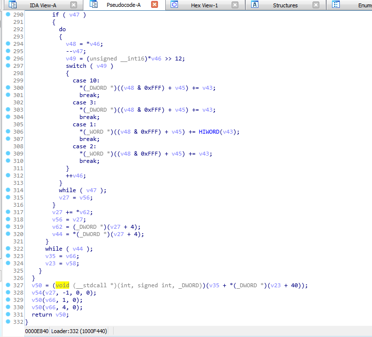The height and width of the screenshot is (337, 372).
Task: Click the switch keyword on line 297
Action: pyautogui.click(x=76, y=66)
